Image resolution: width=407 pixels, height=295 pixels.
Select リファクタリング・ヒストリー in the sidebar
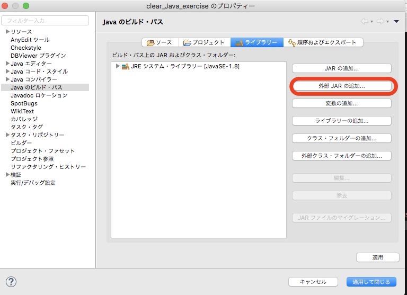click(48, 167)
